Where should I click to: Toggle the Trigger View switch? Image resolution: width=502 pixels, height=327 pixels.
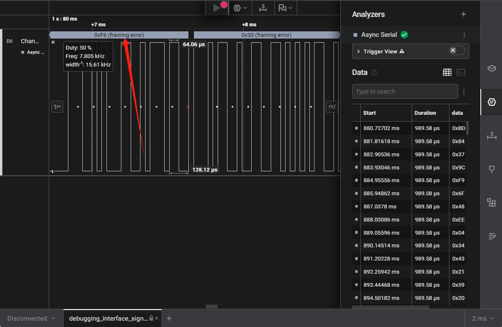(x=457, y=51)
